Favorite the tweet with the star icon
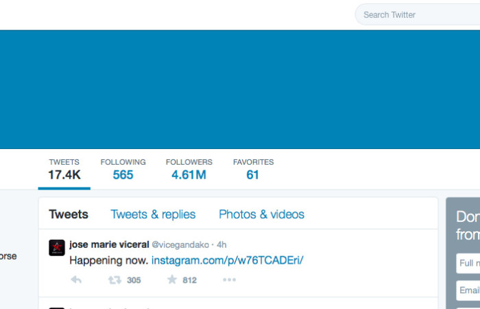Viewport: 480px width, 309px height. tap(172, 279)
